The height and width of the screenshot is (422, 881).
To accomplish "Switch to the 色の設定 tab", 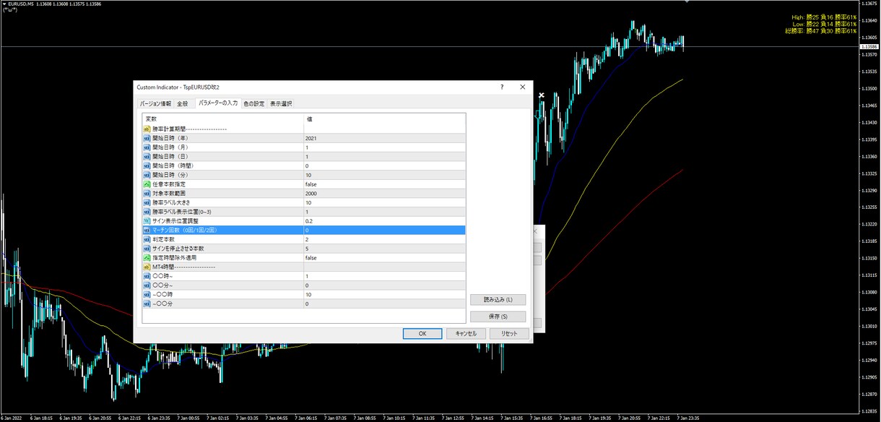I will tap(253, 103).
